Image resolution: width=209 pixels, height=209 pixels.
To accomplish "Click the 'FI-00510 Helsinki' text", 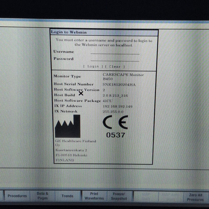I will click(x=71, y=155).
